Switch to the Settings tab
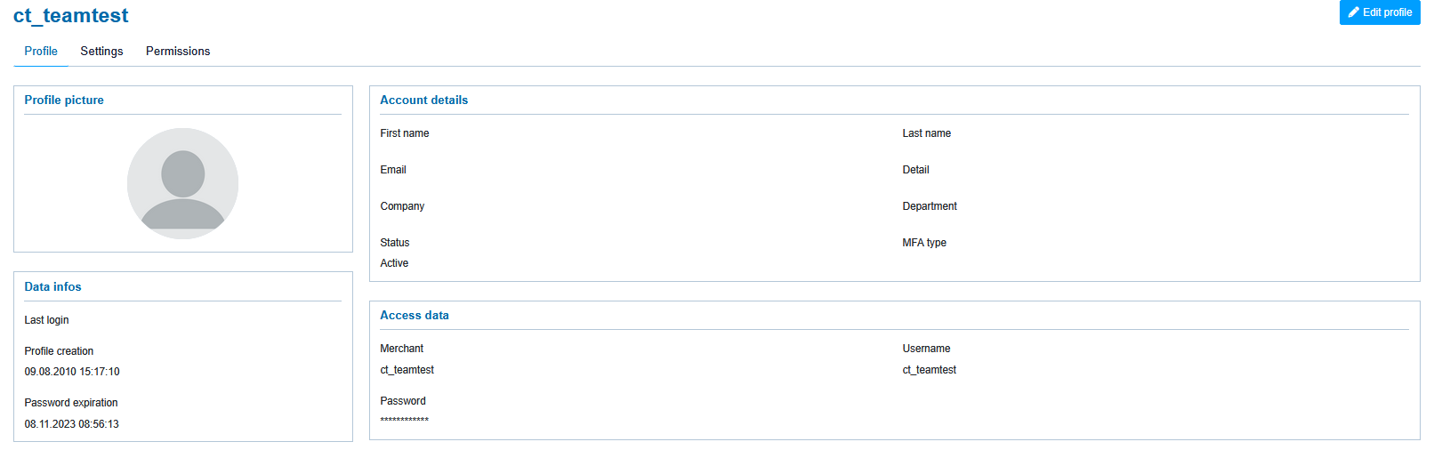The height and width of the screenshot is (474, 1442). [101, 52]
